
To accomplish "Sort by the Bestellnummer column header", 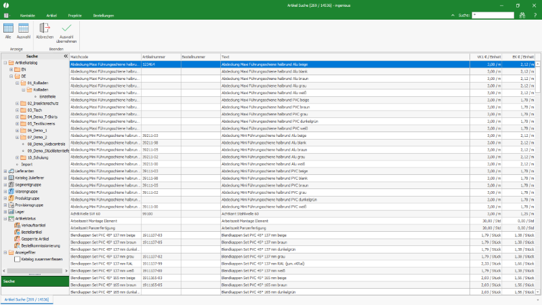I will tap(201, 57).
